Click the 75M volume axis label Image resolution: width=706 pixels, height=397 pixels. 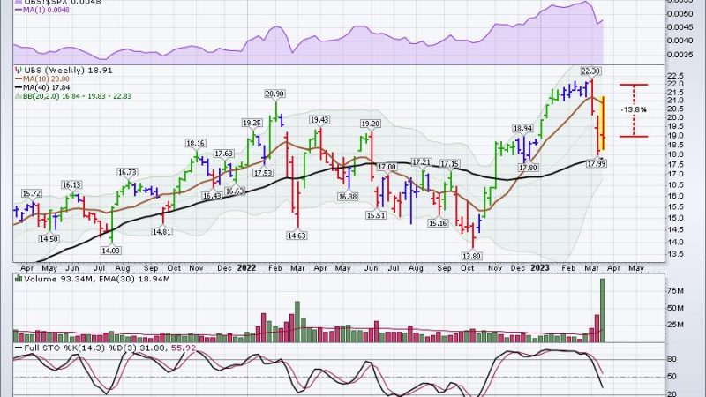675,291
